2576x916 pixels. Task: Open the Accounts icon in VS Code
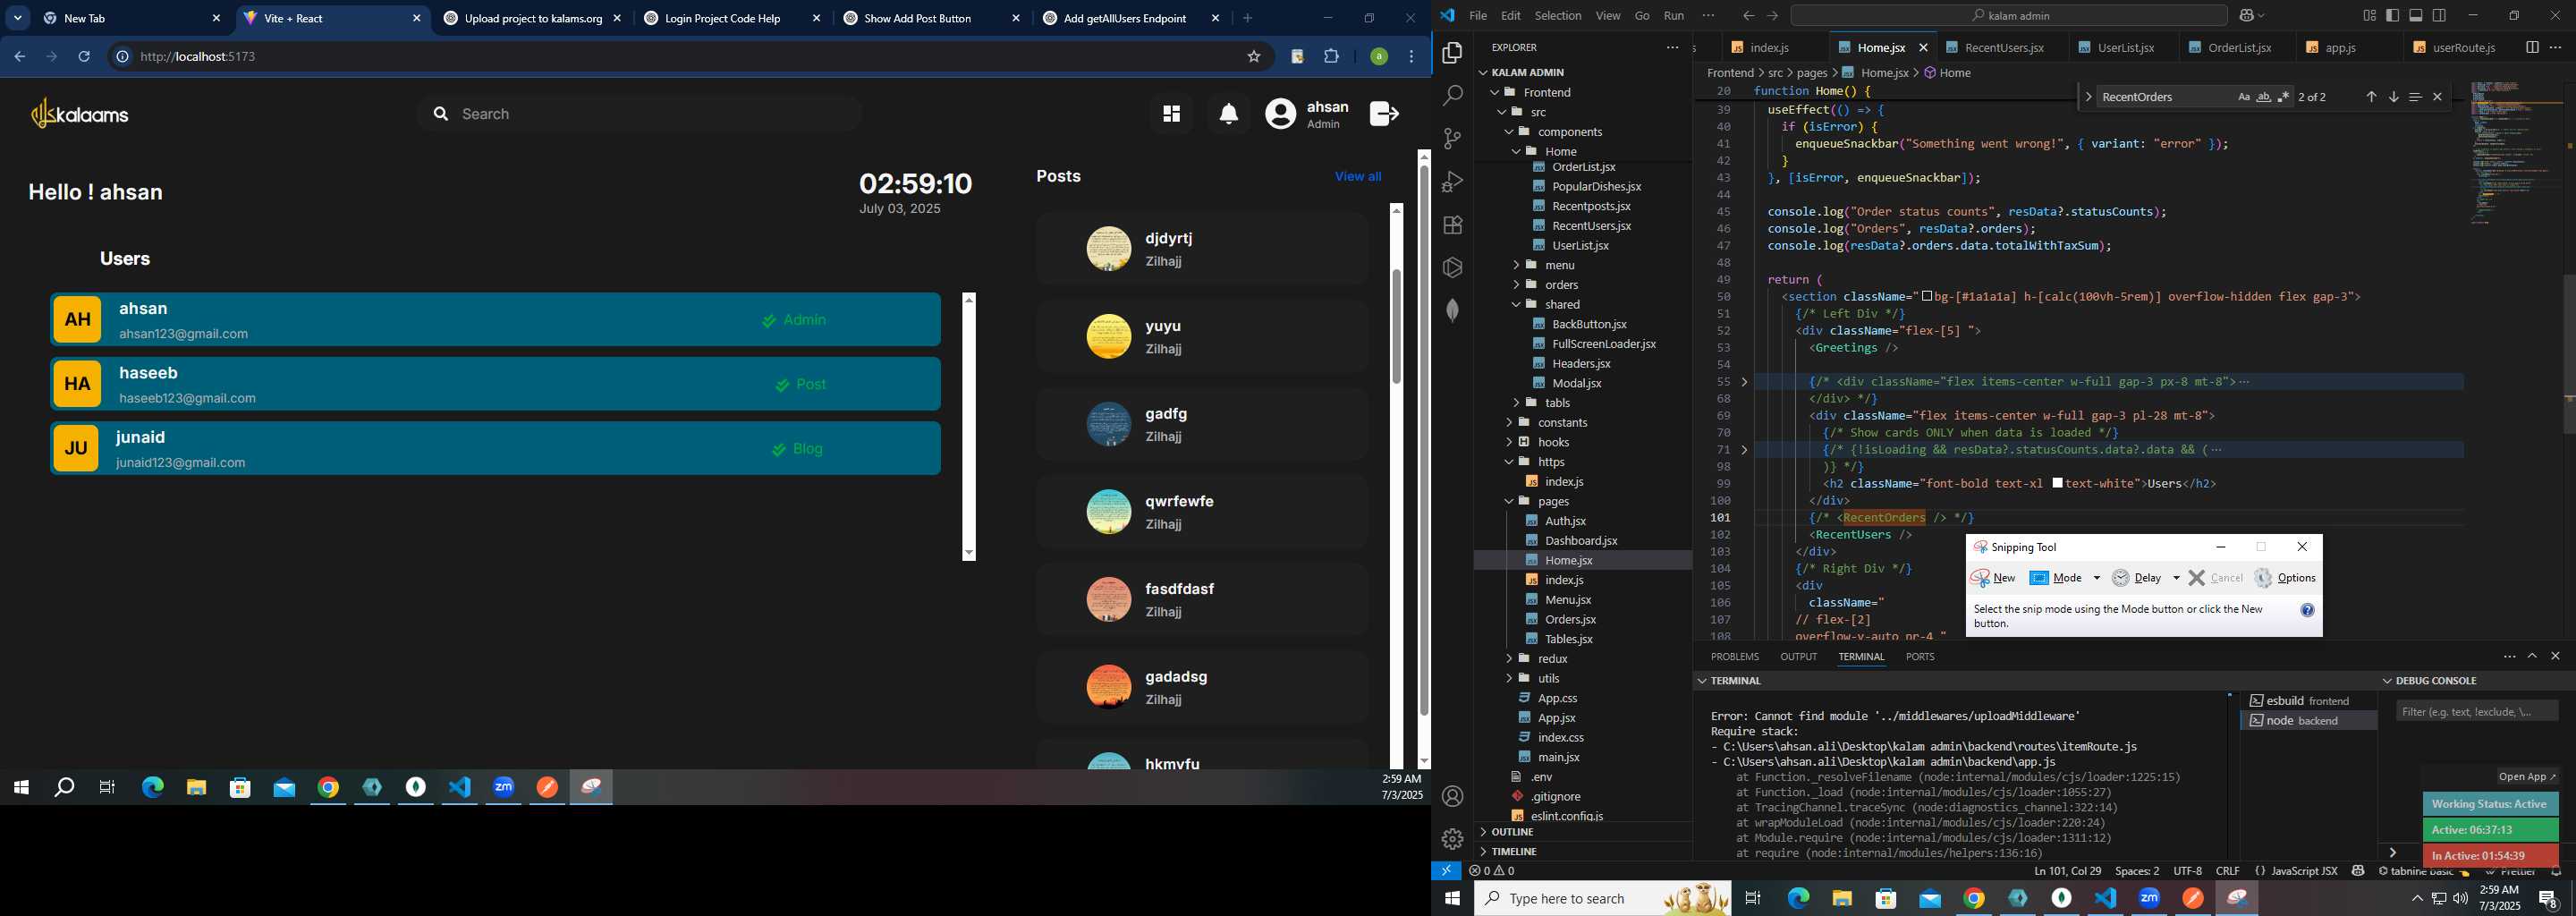1452,796
